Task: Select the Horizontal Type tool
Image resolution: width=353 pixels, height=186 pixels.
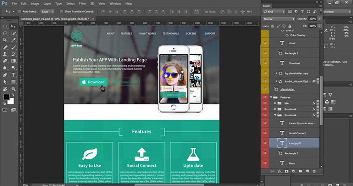Action: click(13, 75)
